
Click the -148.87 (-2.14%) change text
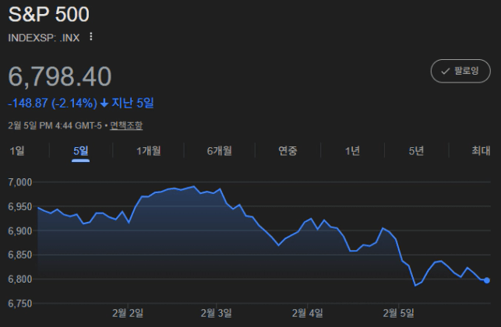[x=52, y=103]
